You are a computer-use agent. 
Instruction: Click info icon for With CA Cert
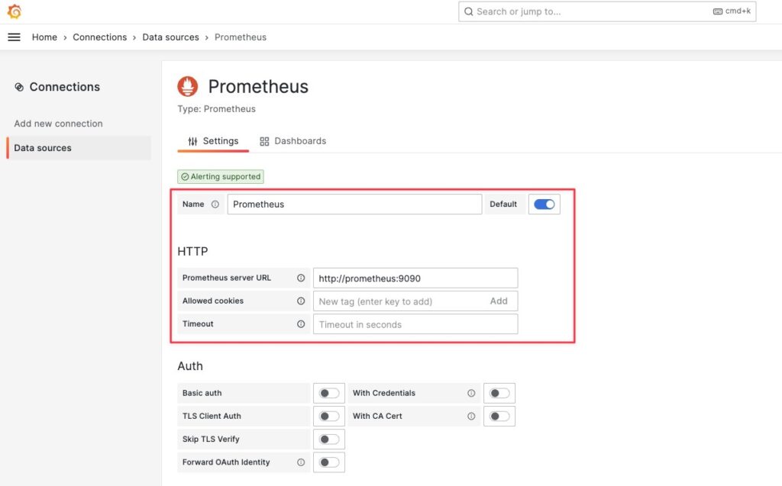471,417
